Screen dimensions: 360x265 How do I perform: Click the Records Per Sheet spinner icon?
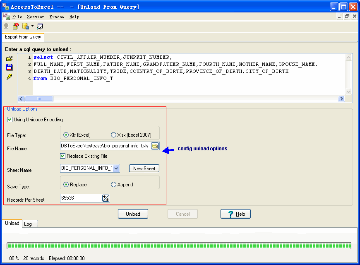click(x=106, y=198)
